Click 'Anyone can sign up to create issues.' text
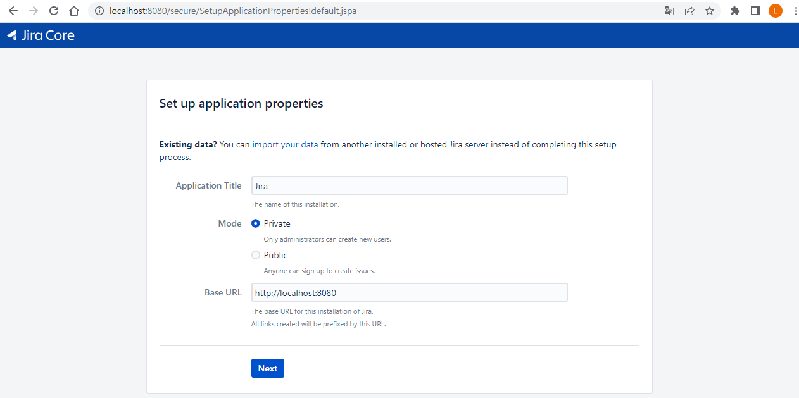Image resolution: width=799 pixels, height=398 pixels. tap(319, 271)
